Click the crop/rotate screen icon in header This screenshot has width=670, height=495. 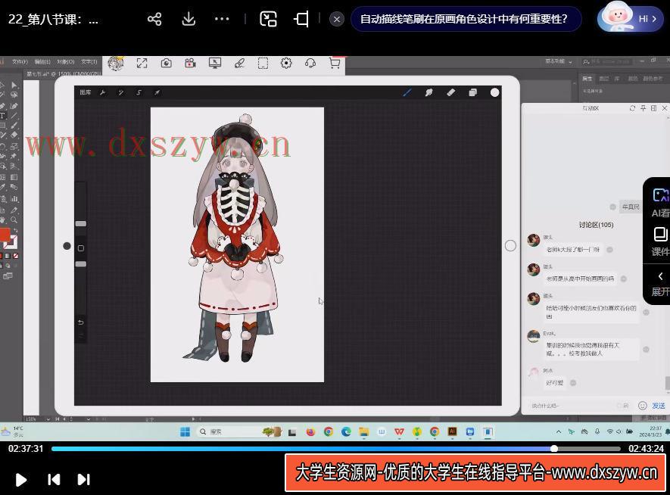coord(301,19)
